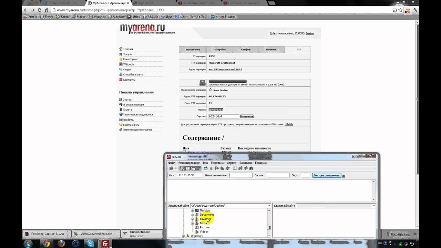Open the Удаленный сайт path dropdown
The width and height of the screenshot is (441, 248).
(x=374, y=206)
